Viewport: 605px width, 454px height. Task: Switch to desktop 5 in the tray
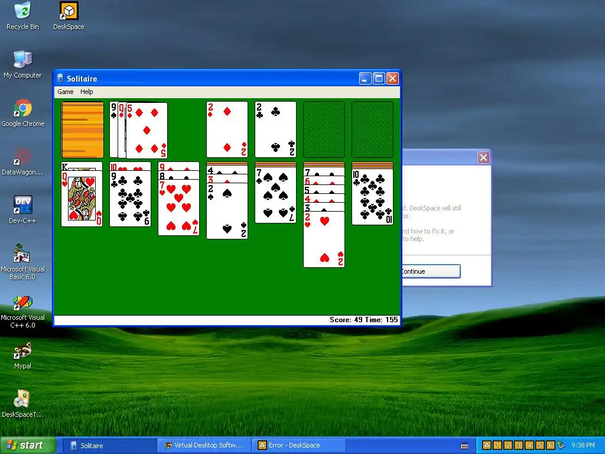click(x=540, y=445)
